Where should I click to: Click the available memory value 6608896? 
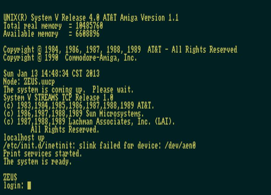87,34
